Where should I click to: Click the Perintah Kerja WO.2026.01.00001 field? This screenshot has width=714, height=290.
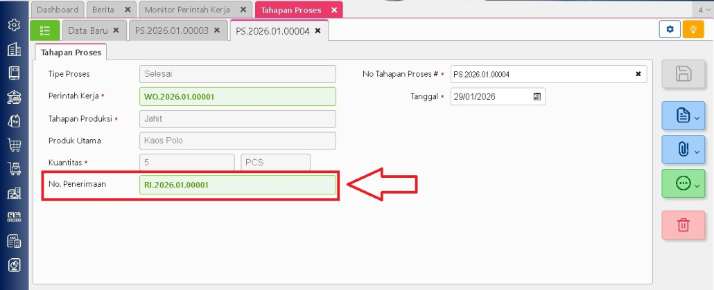click(x=237, y=97)
